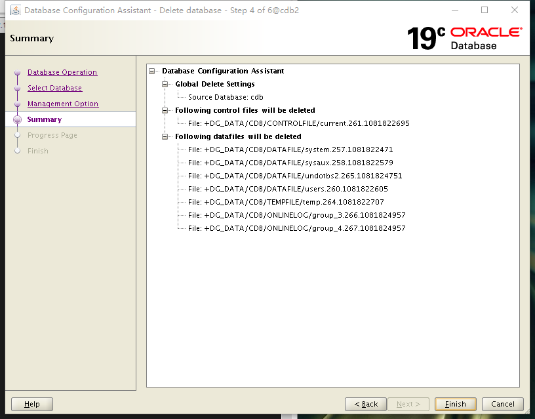
Task: Click the disabled Next button
Action: (x=408, y=405)
